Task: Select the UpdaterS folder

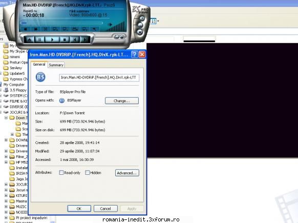Action: [x=14, y=73]
